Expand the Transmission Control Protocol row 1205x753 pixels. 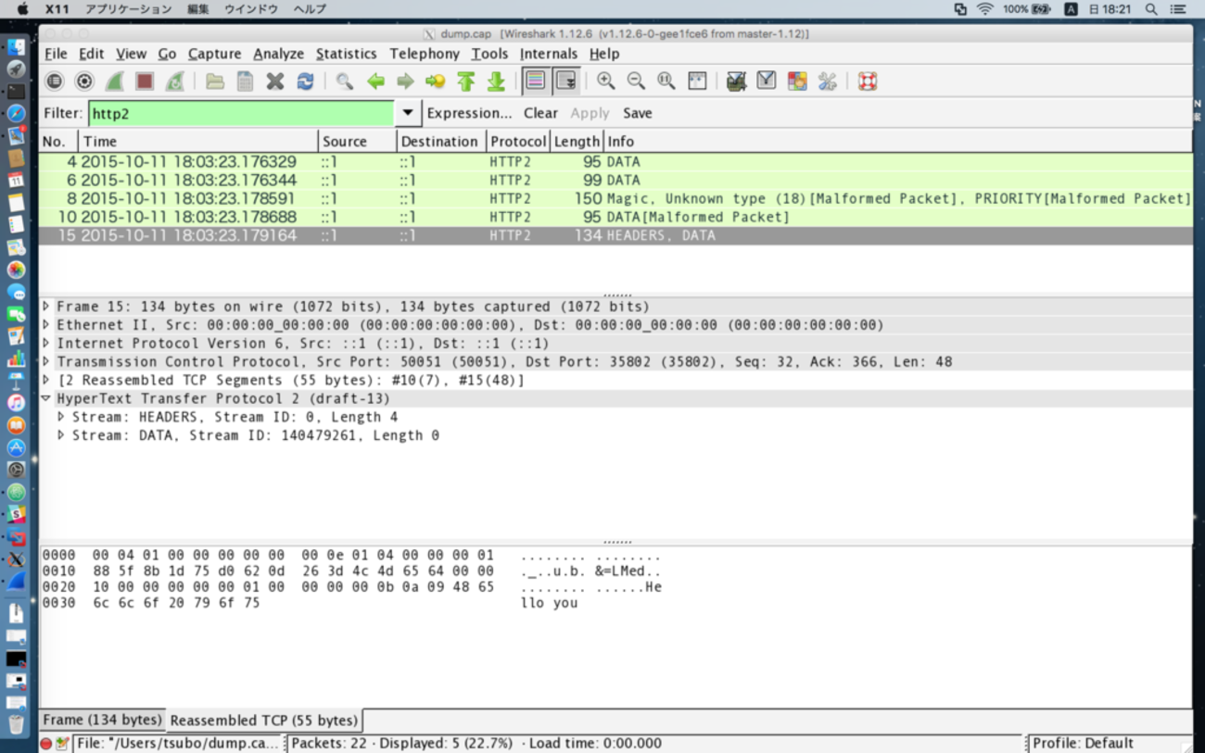(x=46, y=362)
